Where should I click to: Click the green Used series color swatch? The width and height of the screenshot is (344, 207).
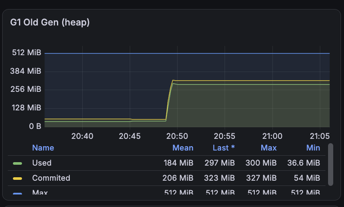17,163
